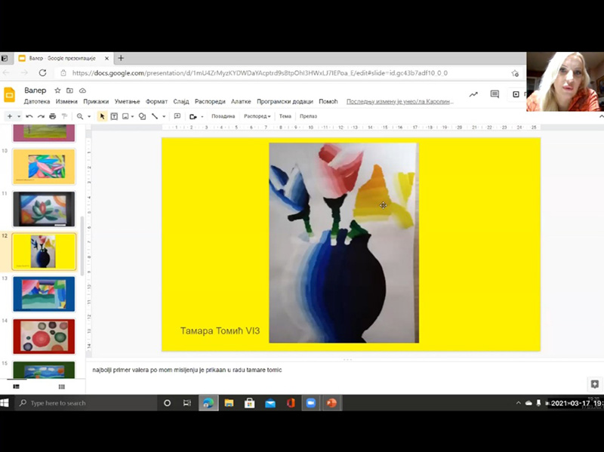Pick the Text box tool

click(x=114, y=116)
